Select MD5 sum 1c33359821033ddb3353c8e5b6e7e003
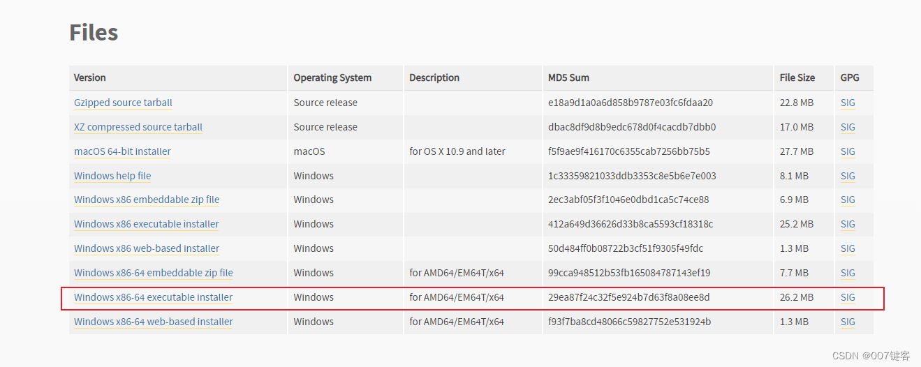921x367 pixels. 632,176
